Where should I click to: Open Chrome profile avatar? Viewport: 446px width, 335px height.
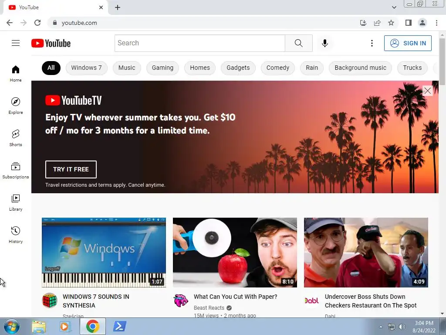pos(422,23)
